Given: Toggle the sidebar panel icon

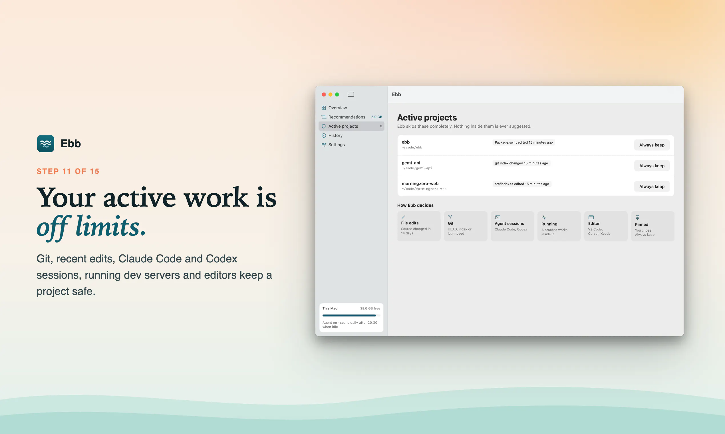Looking at the screenshot, I should 351,94.
